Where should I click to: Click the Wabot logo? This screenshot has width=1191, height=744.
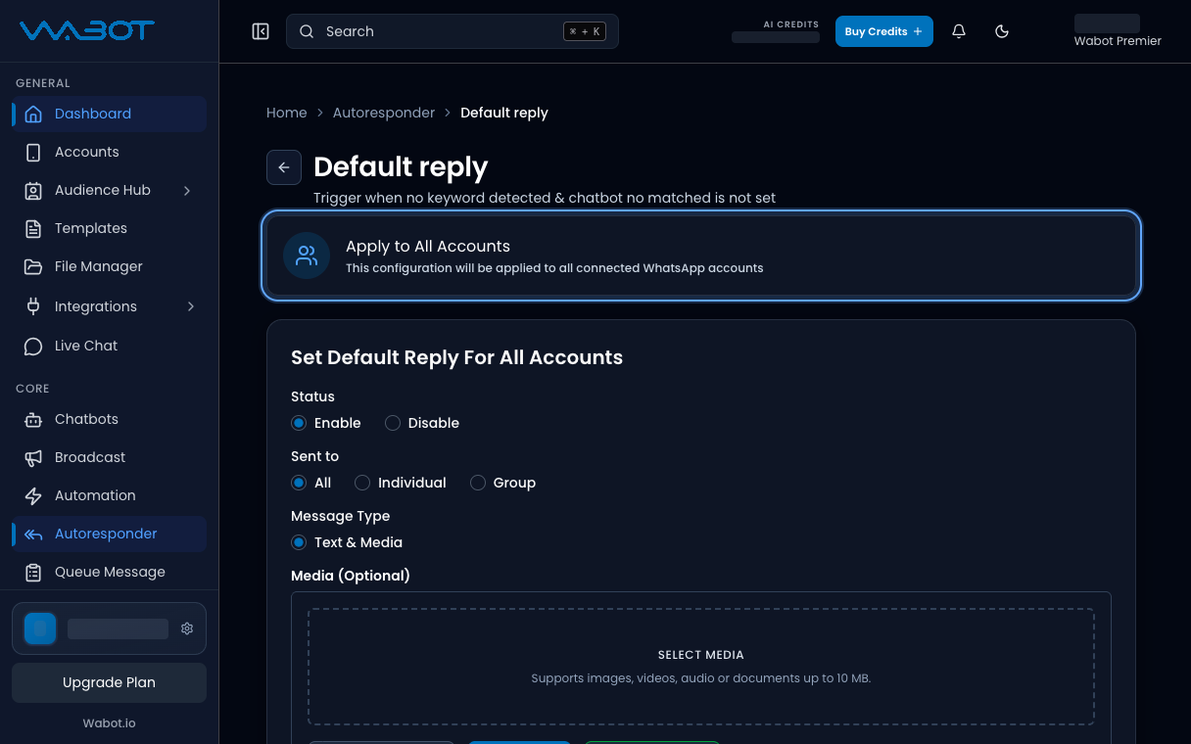pos(87,31)
